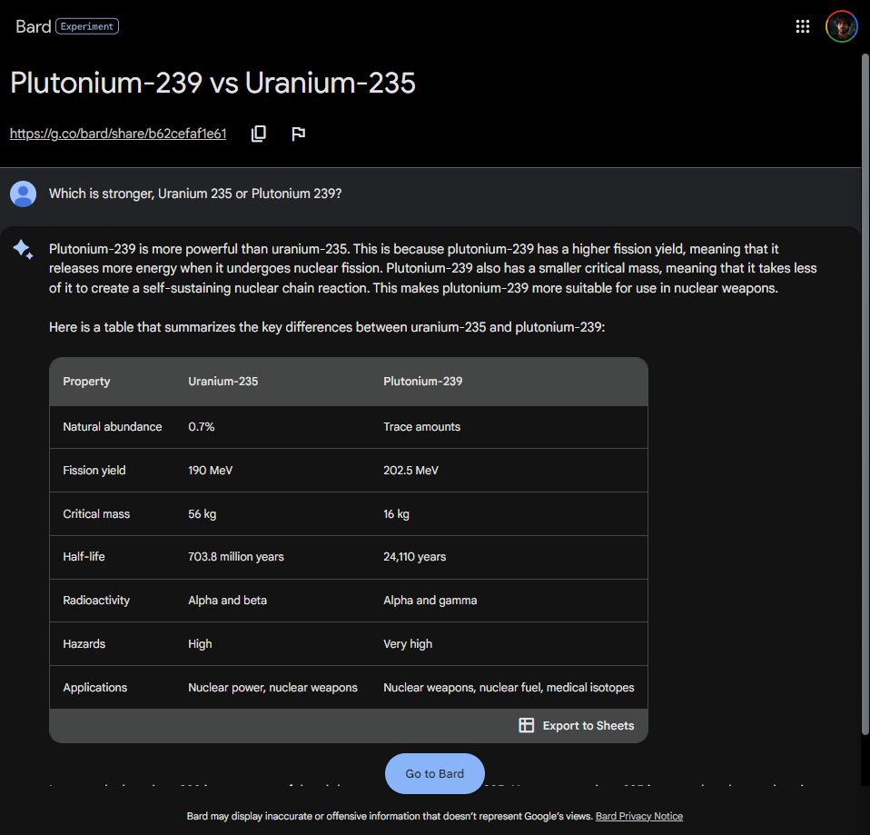Open the Google account profile avatar
This screenshot has width=870, height=835.
841,26
